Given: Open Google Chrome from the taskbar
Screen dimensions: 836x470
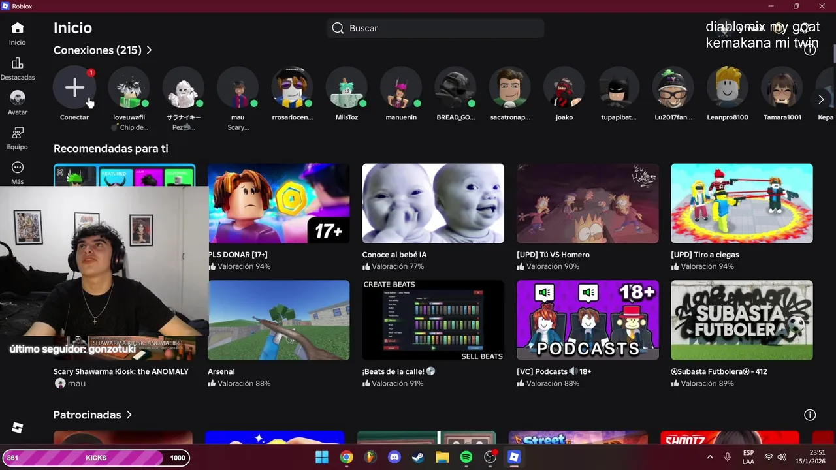Looking at the screenshot, I should coord(346,458).
